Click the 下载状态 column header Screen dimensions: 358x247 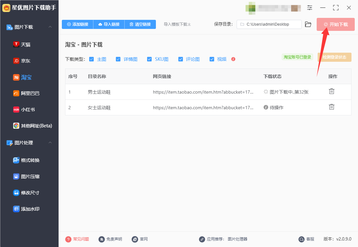point(272,76)
